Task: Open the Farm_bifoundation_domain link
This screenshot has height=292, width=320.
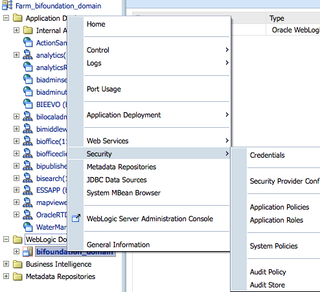Action: point(58,6)
